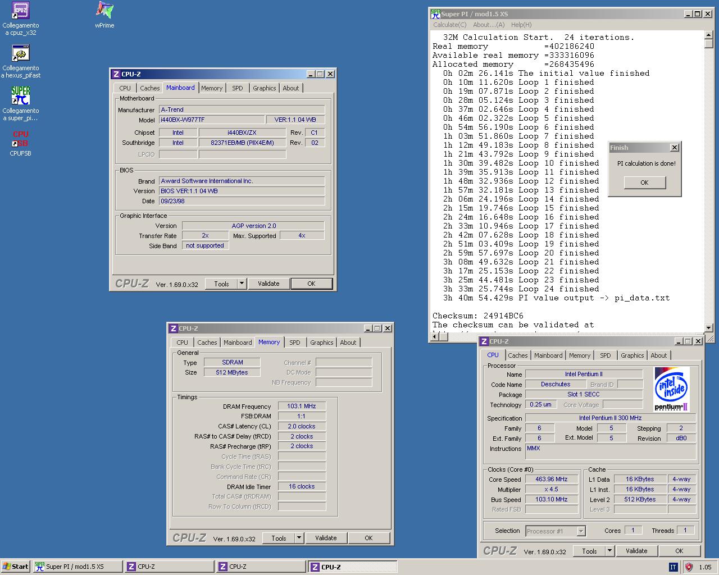Image resolution: width=719 pixels, height=575 pixels.
Task: Open Caches tab in CPU window
Action: tap(518, 355)
